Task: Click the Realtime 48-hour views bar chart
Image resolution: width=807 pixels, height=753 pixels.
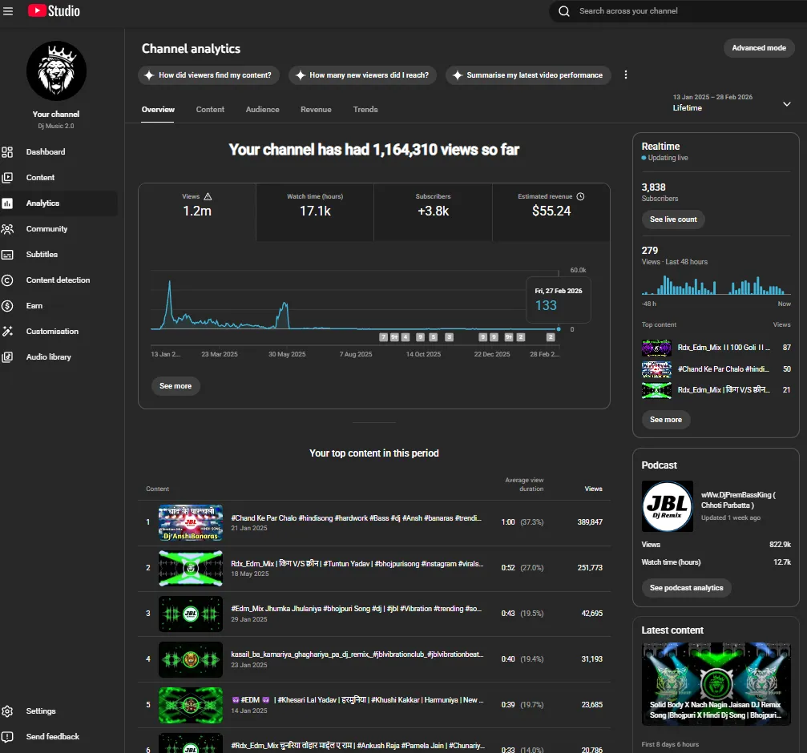Action: coord(716,285)
